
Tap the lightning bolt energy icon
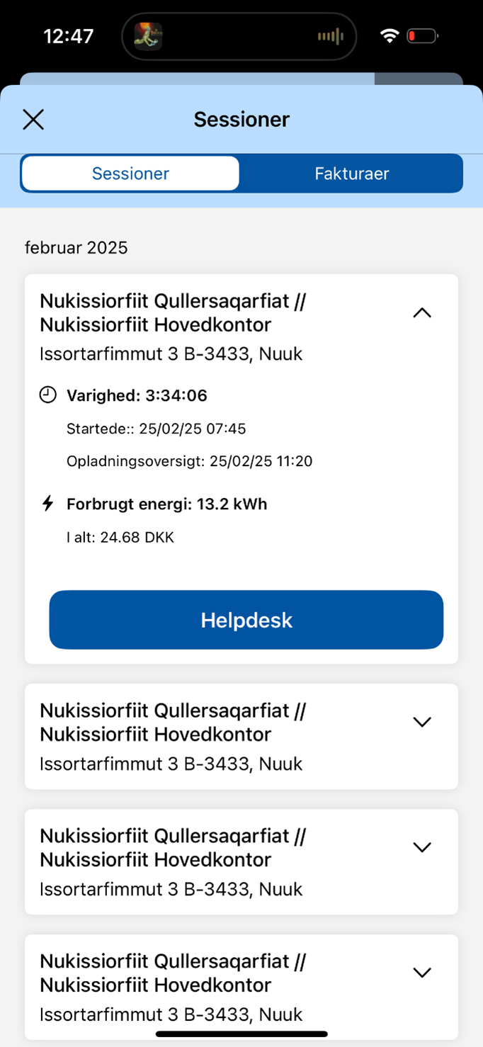[x=47, y=504]
